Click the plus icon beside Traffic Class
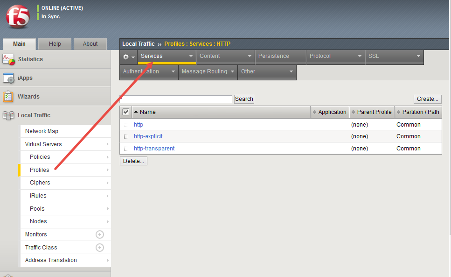Image resolution: width=451 pixels, height=277 pixels. [x=100, y=247]
